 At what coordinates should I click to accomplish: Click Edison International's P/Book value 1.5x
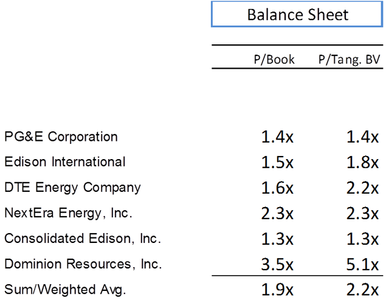(277, 162)
